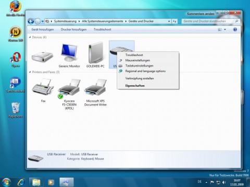250x187 pixels.
Task: Click the Windows Start button
Action: [x=6, y=182]
